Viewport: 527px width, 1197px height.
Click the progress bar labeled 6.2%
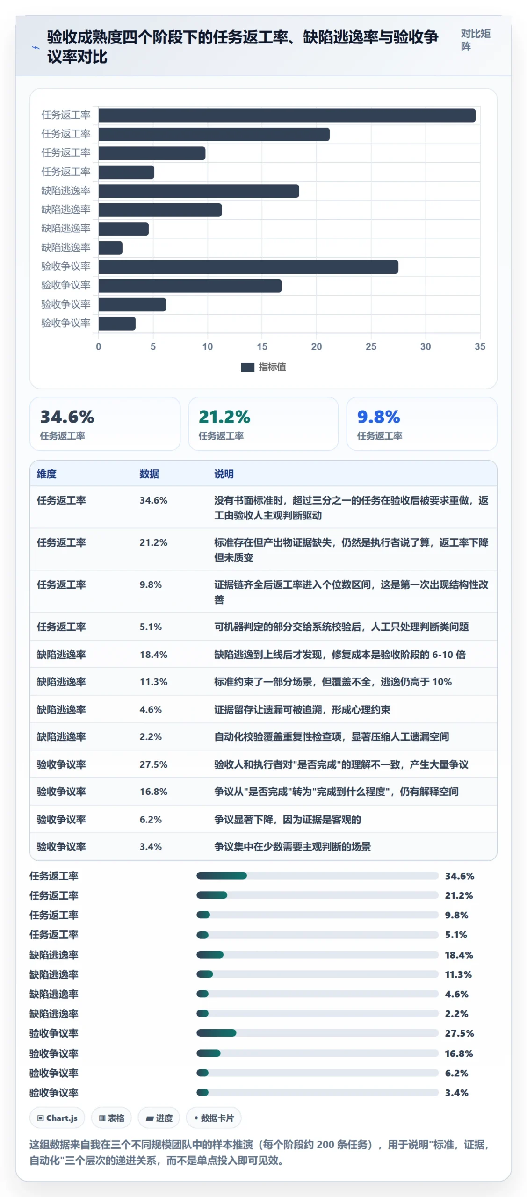point(318,1073)
